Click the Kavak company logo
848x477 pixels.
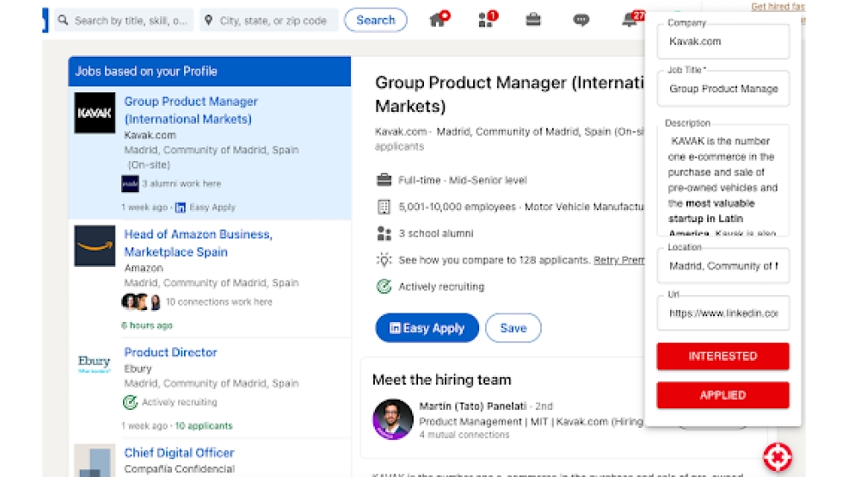95,113
